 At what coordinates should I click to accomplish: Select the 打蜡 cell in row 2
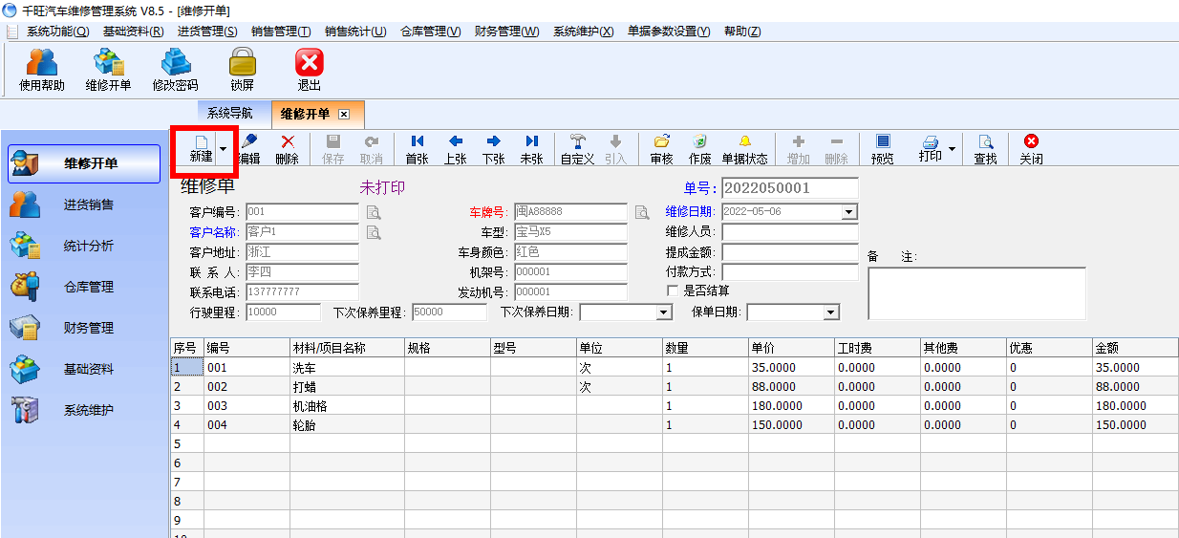click(347, 386)
